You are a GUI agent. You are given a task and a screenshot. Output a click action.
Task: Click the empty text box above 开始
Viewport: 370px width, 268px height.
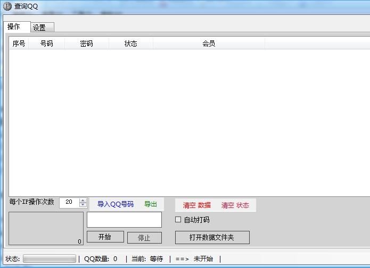[124, 220]
